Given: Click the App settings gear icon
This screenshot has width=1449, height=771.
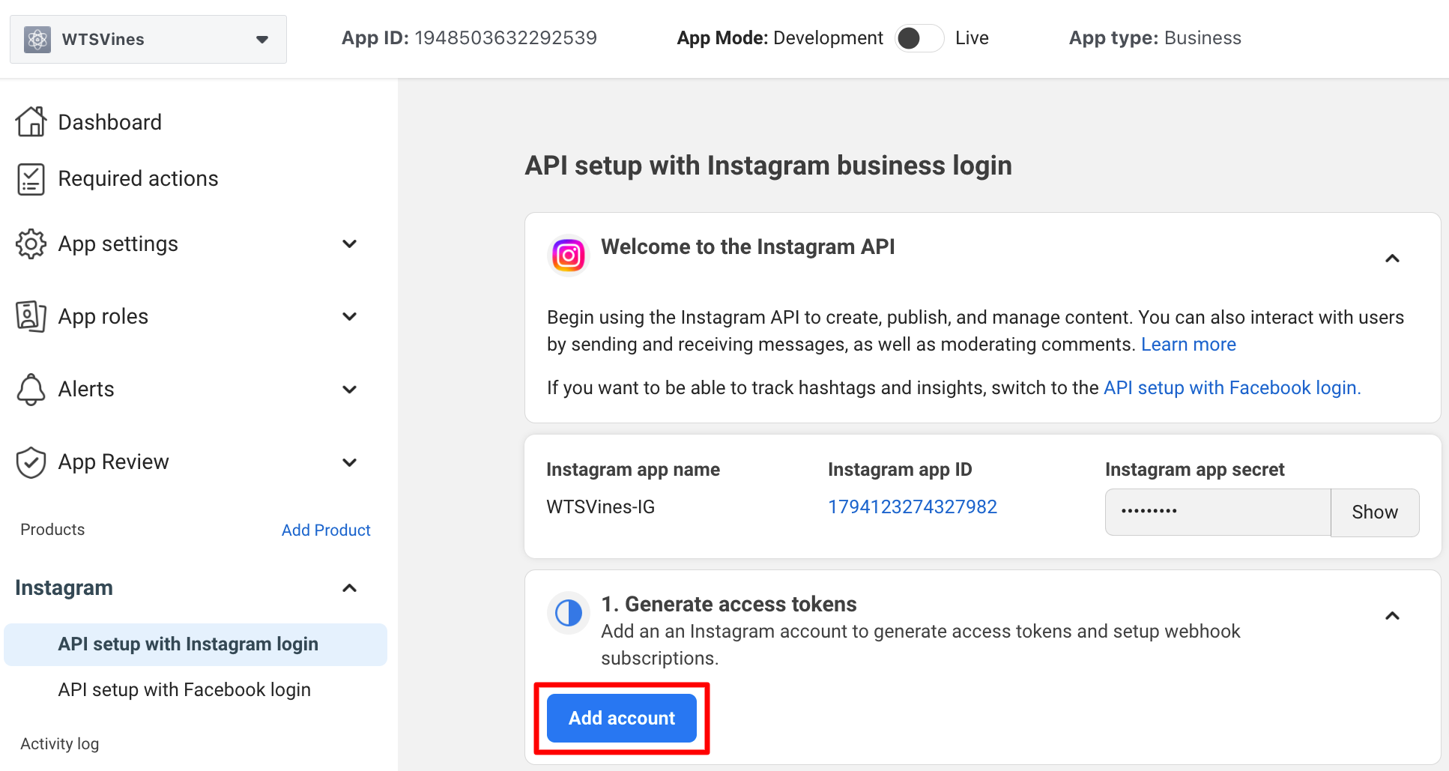Looking at the screenshot, I should click(31, 244).
